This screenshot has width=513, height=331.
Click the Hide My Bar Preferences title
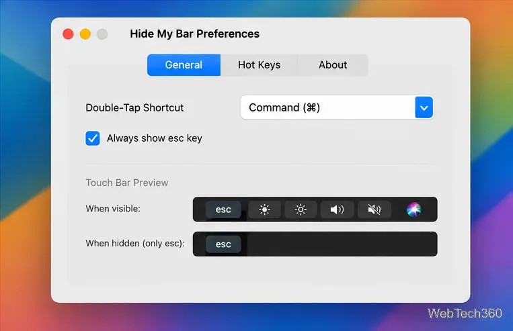point(195,34)
